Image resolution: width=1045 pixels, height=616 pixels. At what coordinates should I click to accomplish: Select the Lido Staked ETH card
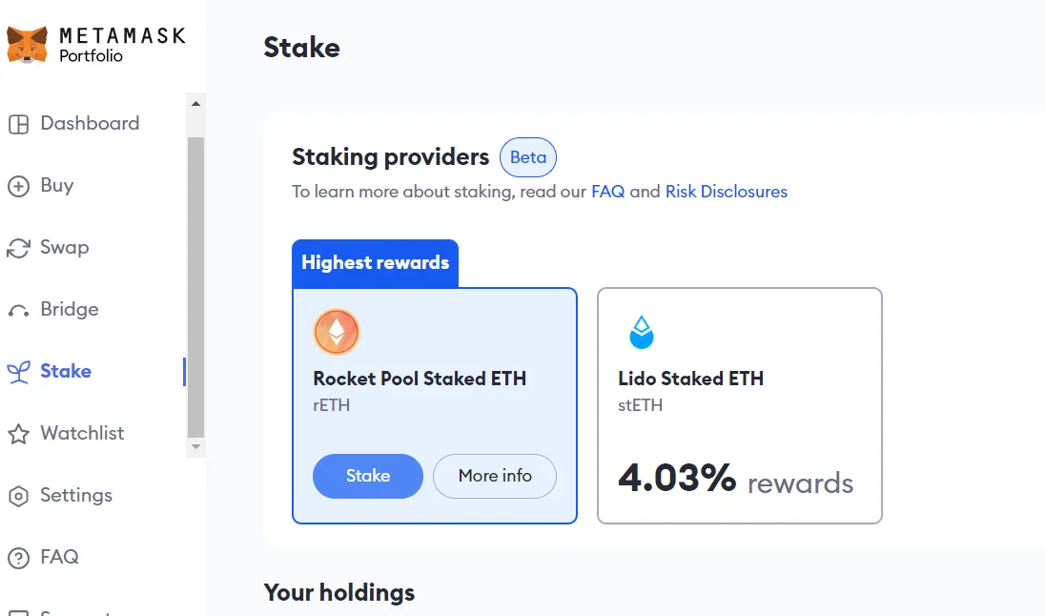pyautogui.click(x=739, y=405)
